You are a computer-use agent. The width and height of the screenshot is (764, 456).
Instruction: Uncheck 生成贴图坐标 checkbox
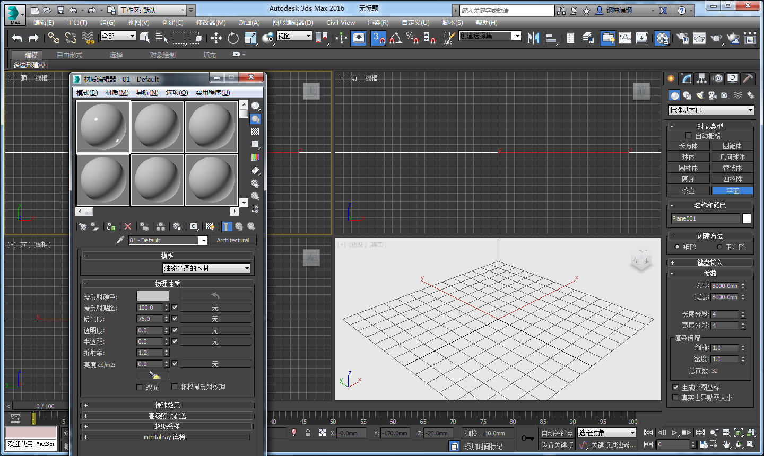click(x=675, y=388)
